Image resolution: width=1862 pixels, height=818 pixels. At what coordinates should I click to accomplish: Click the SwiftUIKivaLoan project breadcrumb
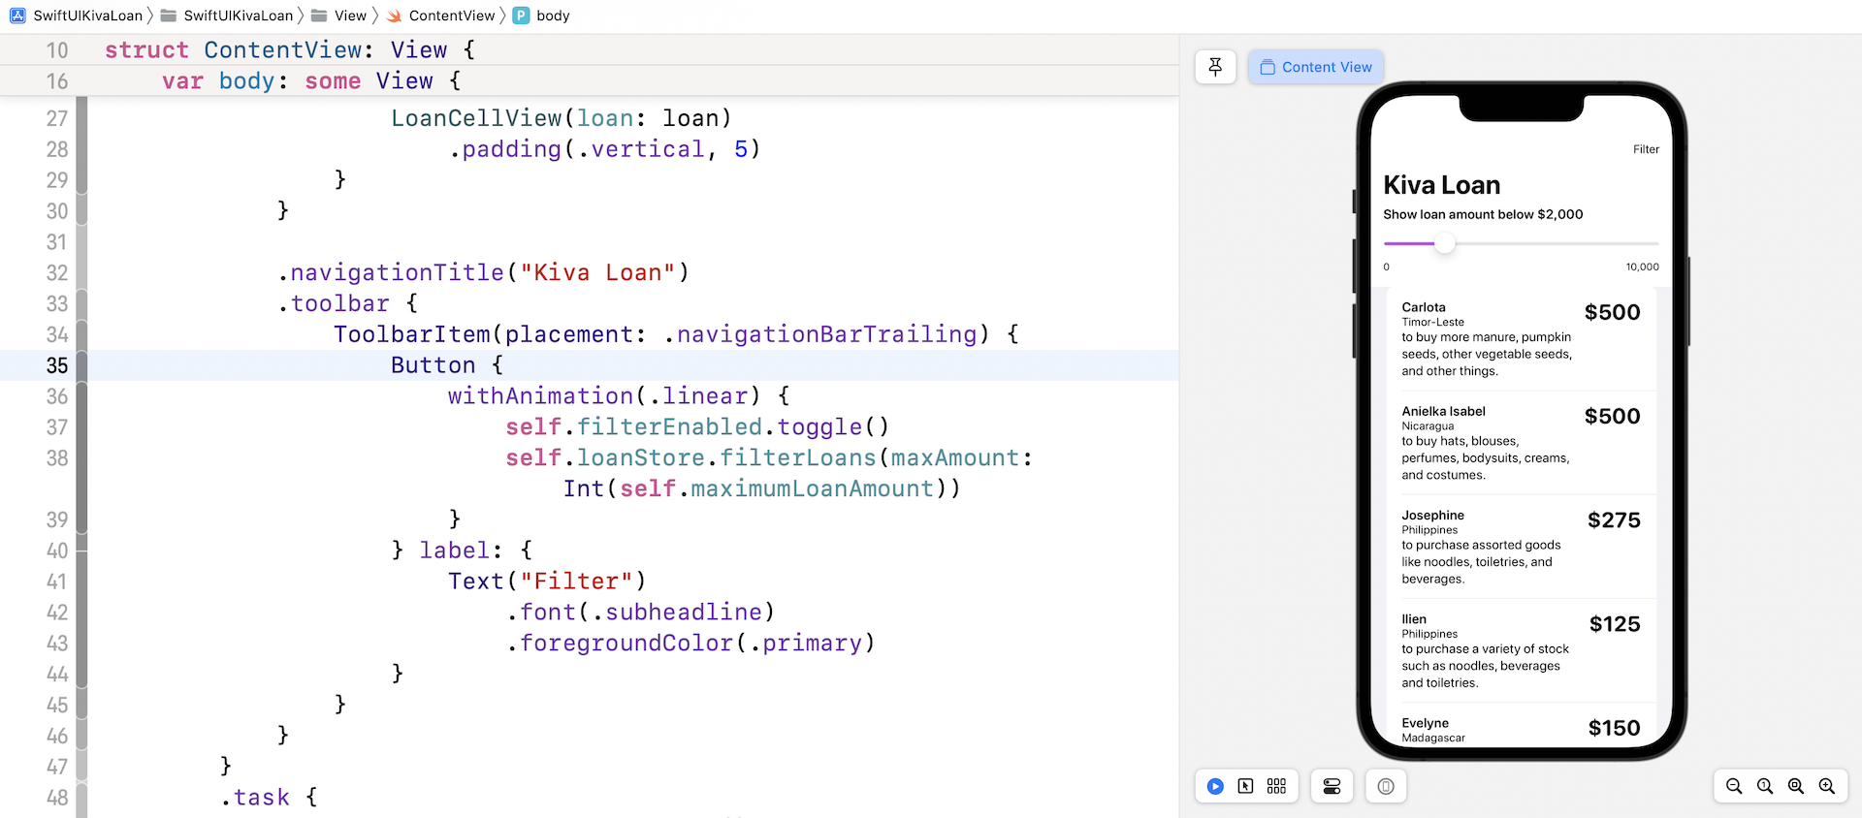(x=77, y=16)
